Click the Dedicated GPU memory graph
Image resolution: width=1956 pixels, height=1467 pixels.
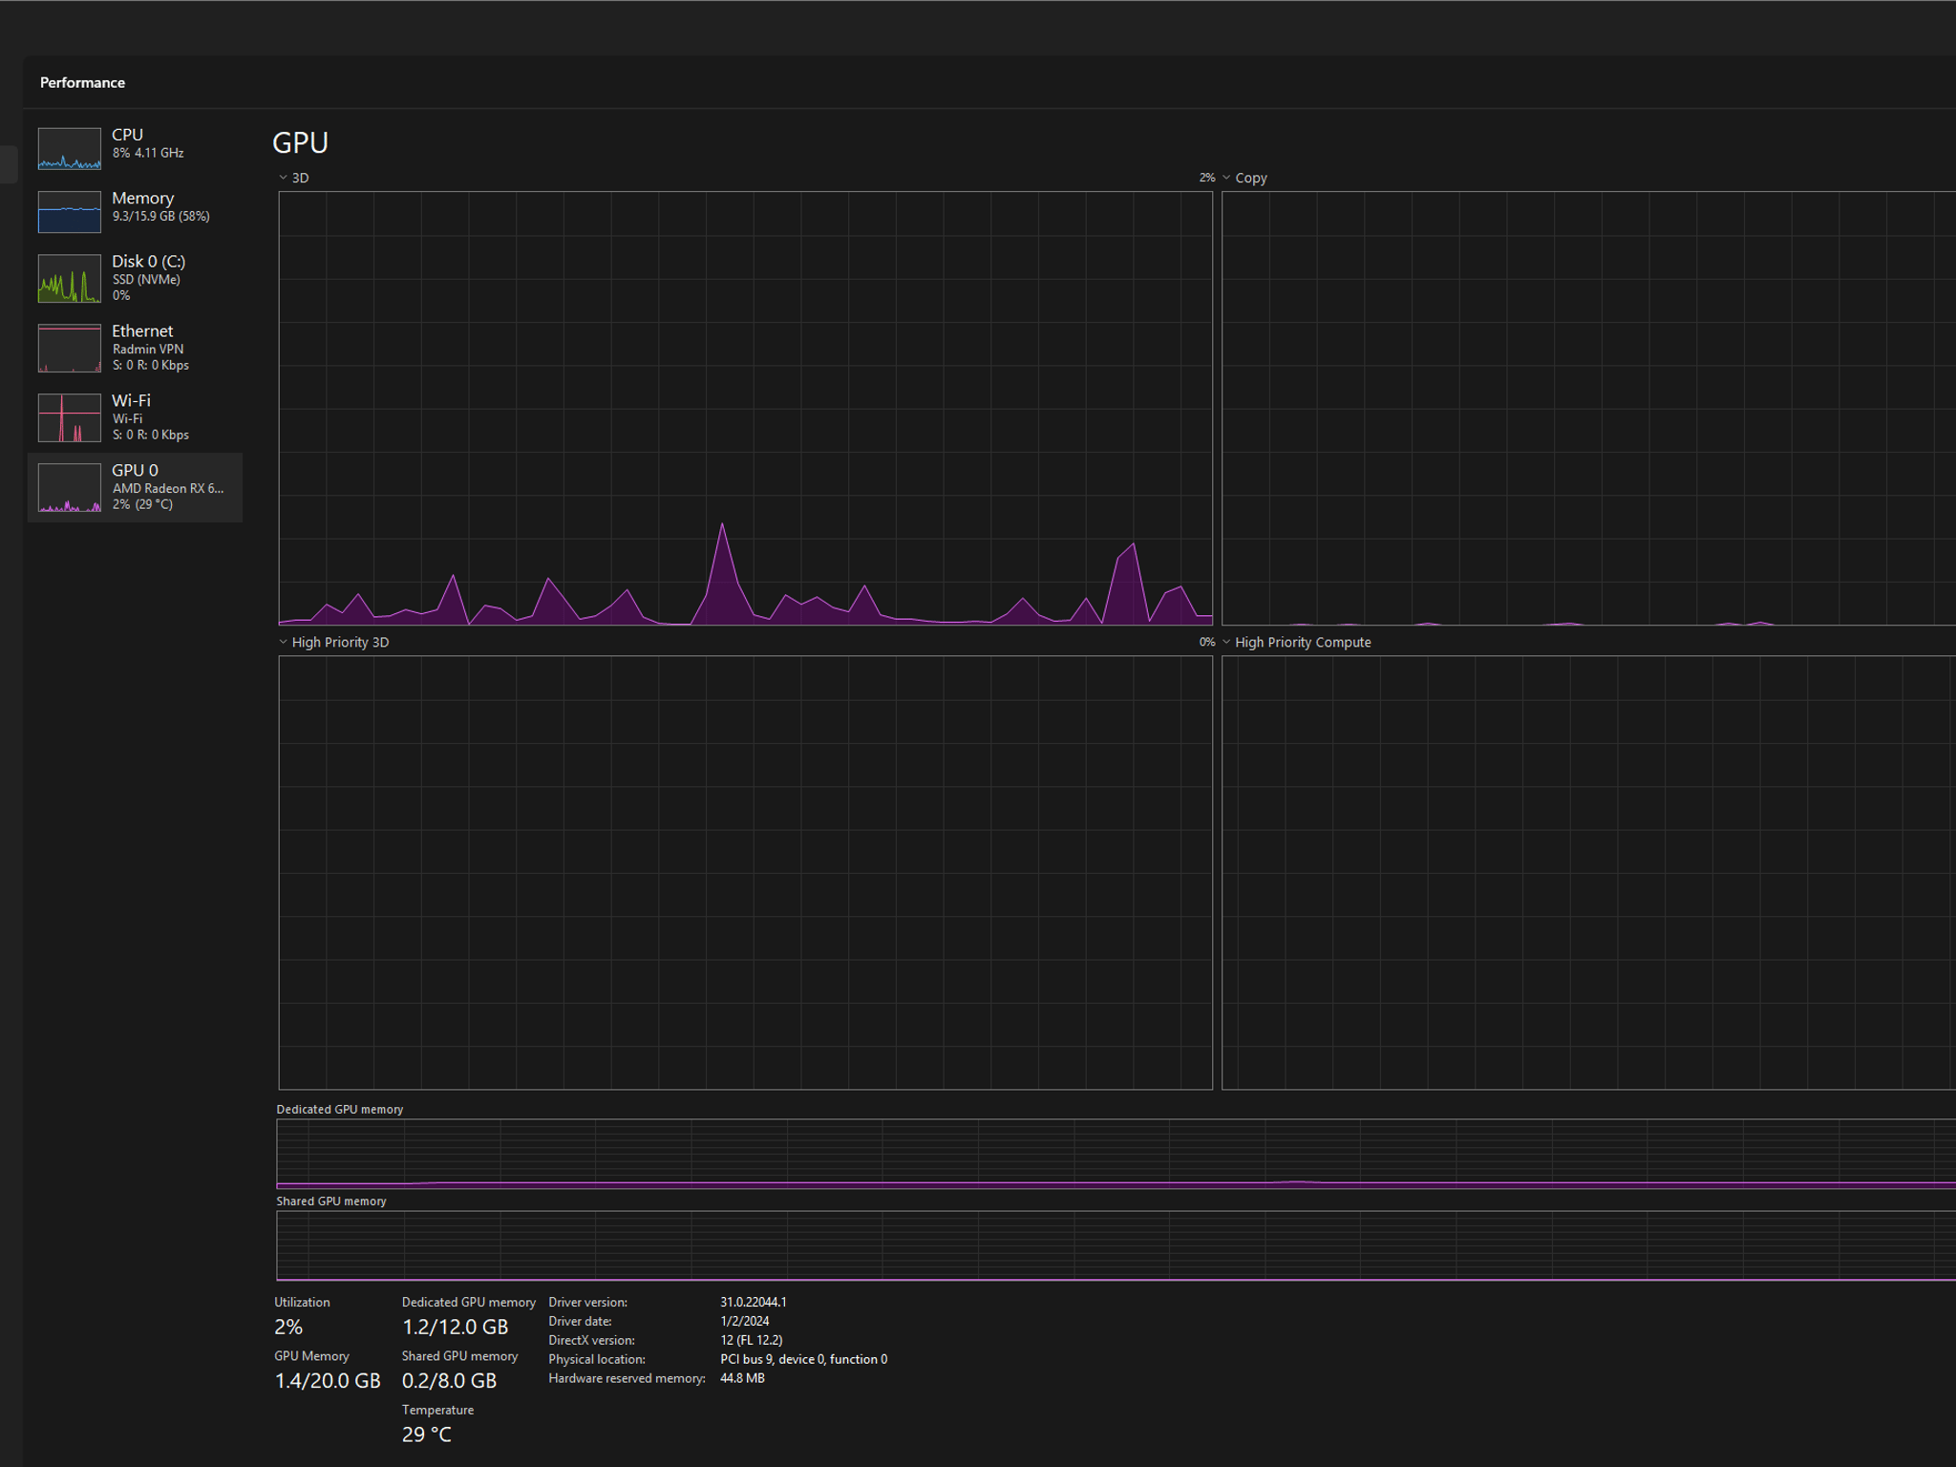pyautogui.click(x=1116, y=1154)
